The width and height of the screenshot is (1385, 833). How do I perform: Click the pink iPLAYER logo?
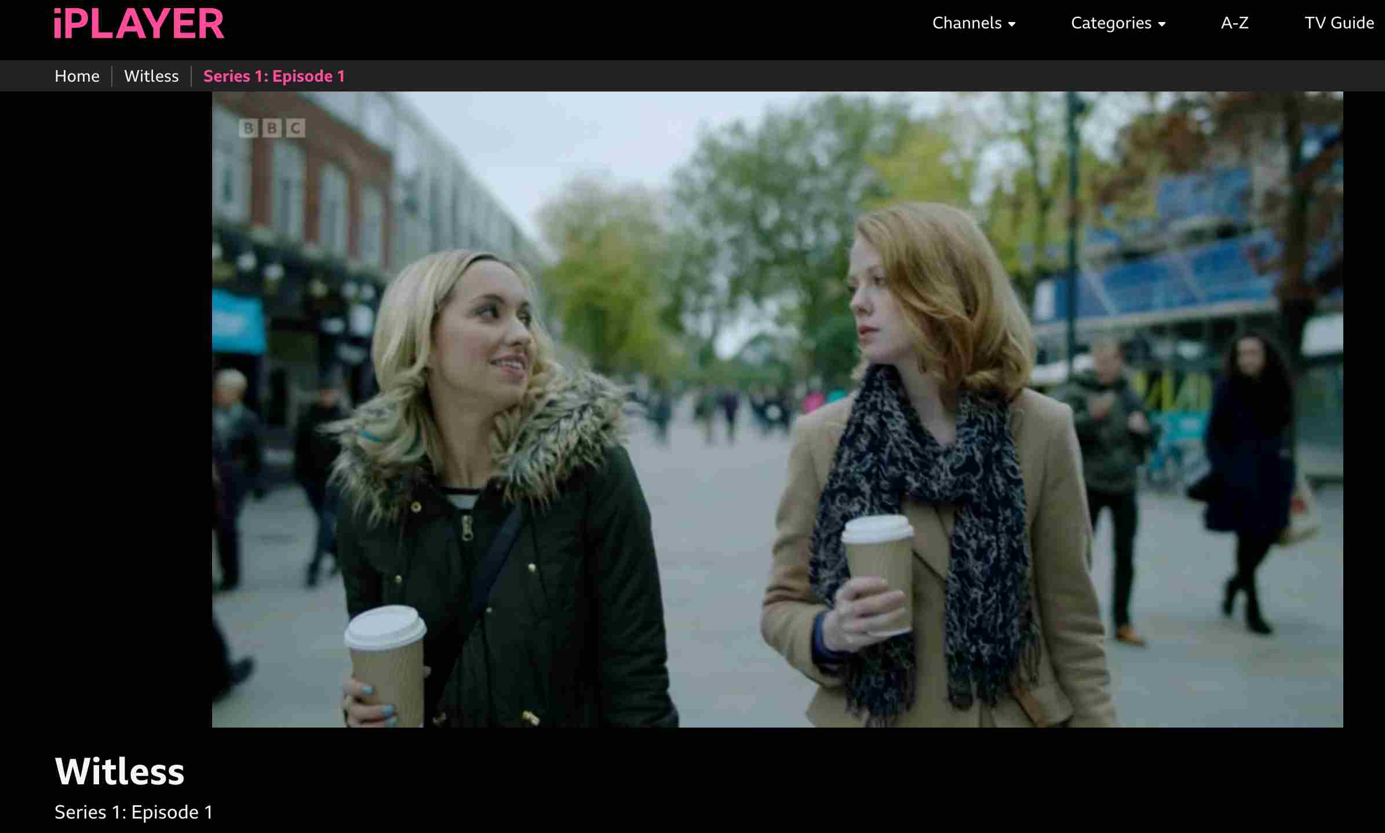pos(139,24)
